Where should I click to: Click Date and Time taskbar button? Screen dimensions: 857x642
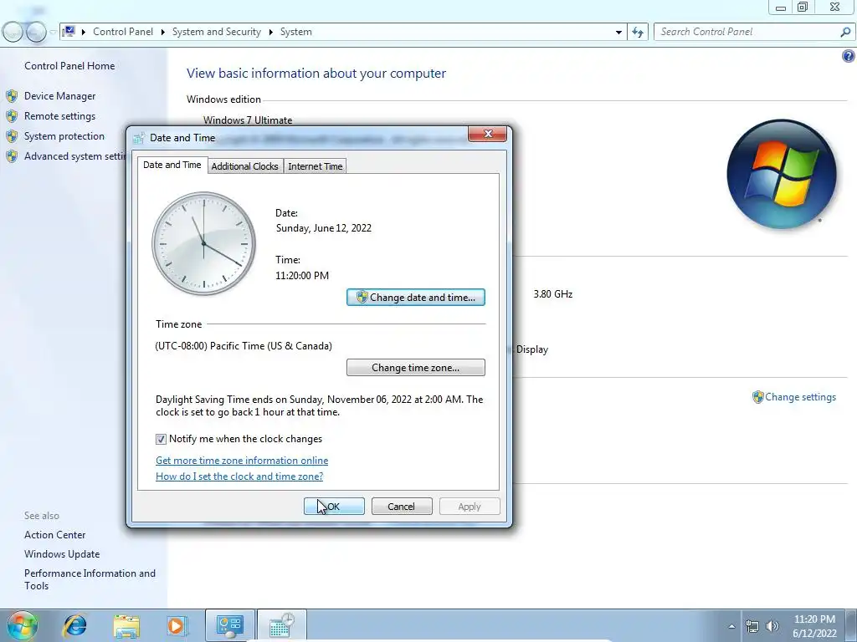[281, 625]
